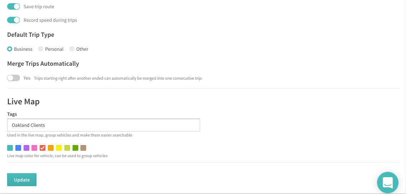
Task: Save changes with the Update button
Action: click(x=22, y=180)
